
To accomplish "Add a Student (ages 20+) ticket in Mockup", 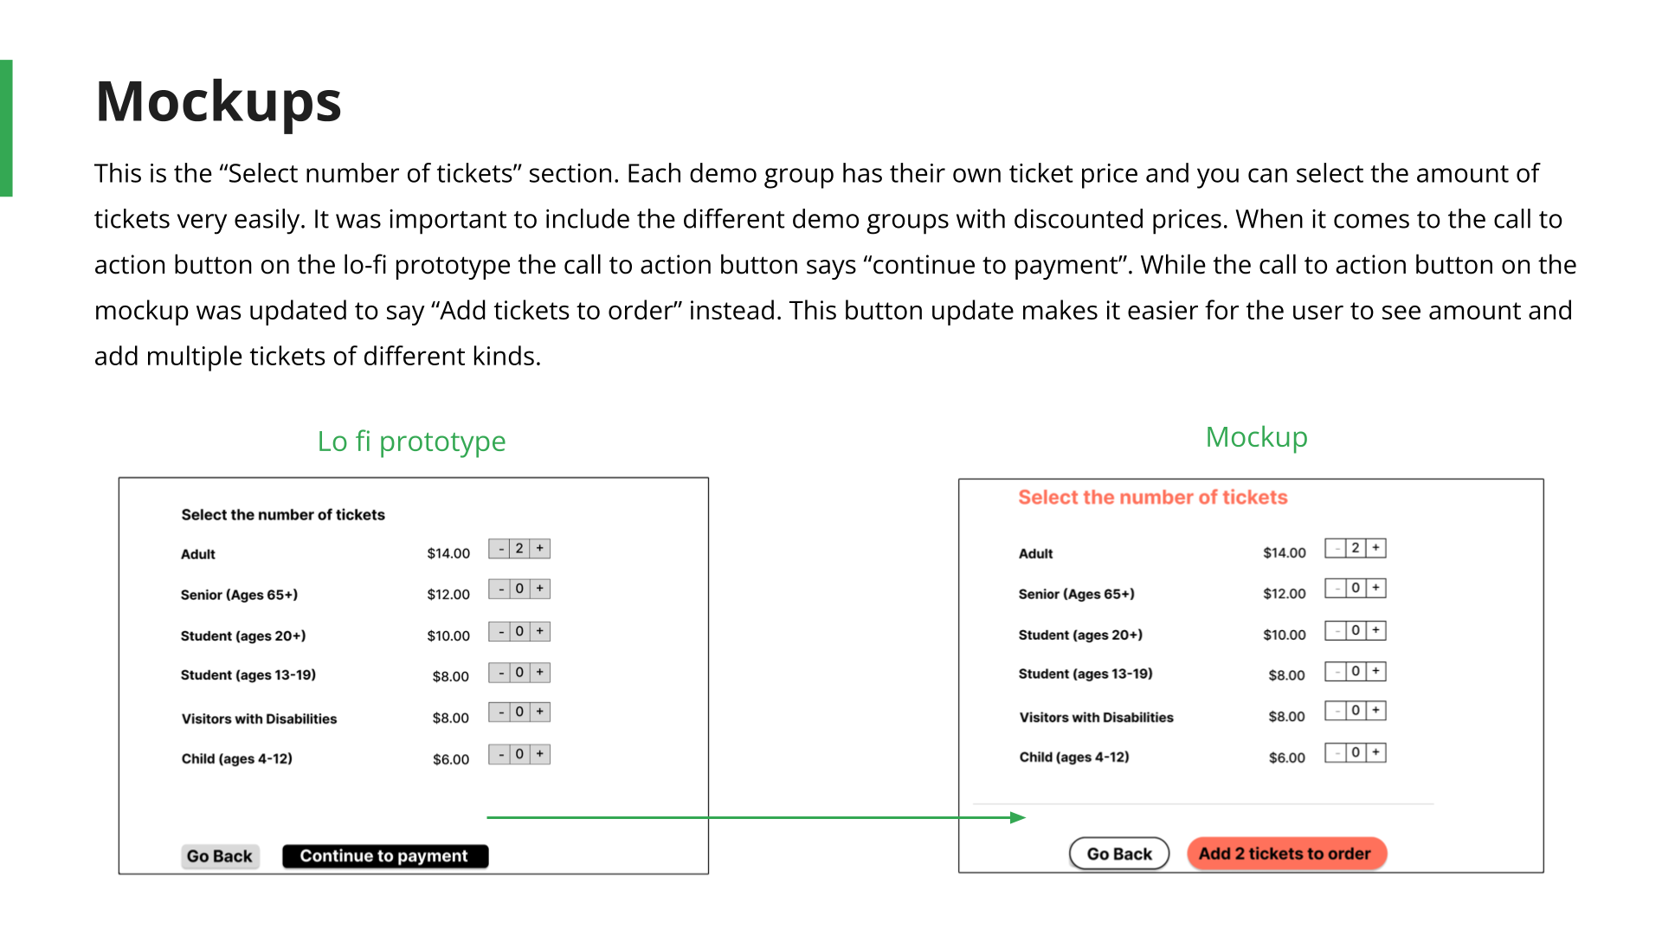I will [x=1375, y=630].
